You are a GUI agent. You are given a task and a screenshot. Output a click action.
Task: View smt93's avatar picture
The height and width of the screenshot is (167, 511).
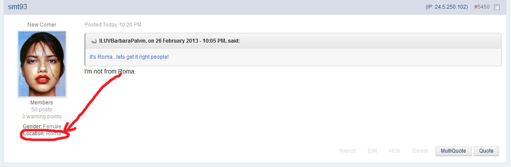click(42, 64)
